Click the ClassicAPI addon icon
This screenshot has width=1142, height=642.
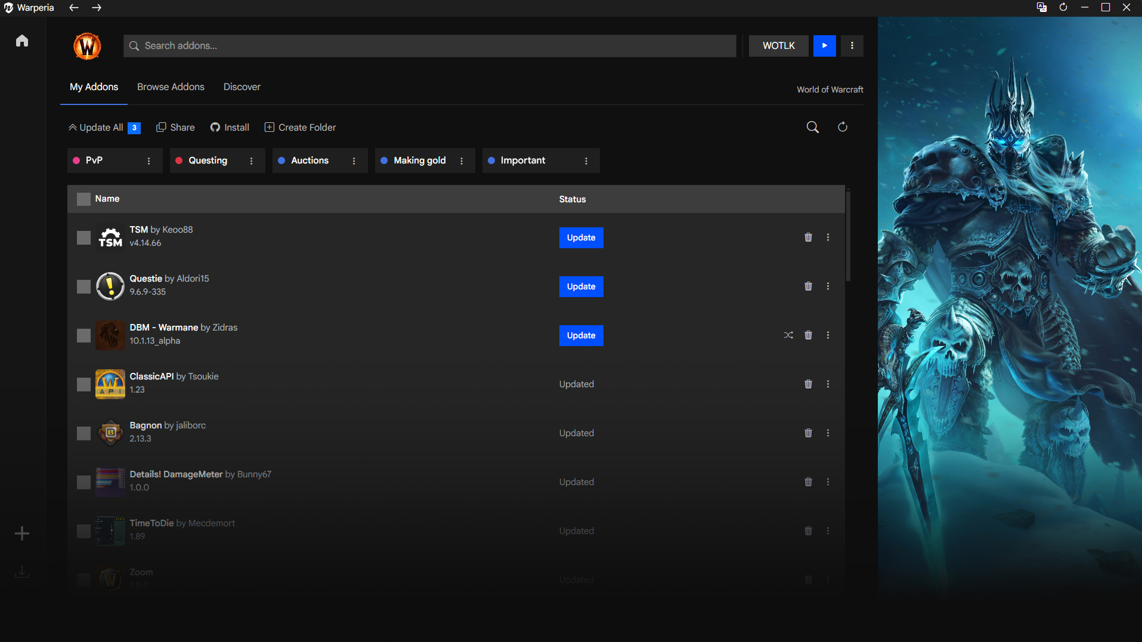[x=110, y=384]
